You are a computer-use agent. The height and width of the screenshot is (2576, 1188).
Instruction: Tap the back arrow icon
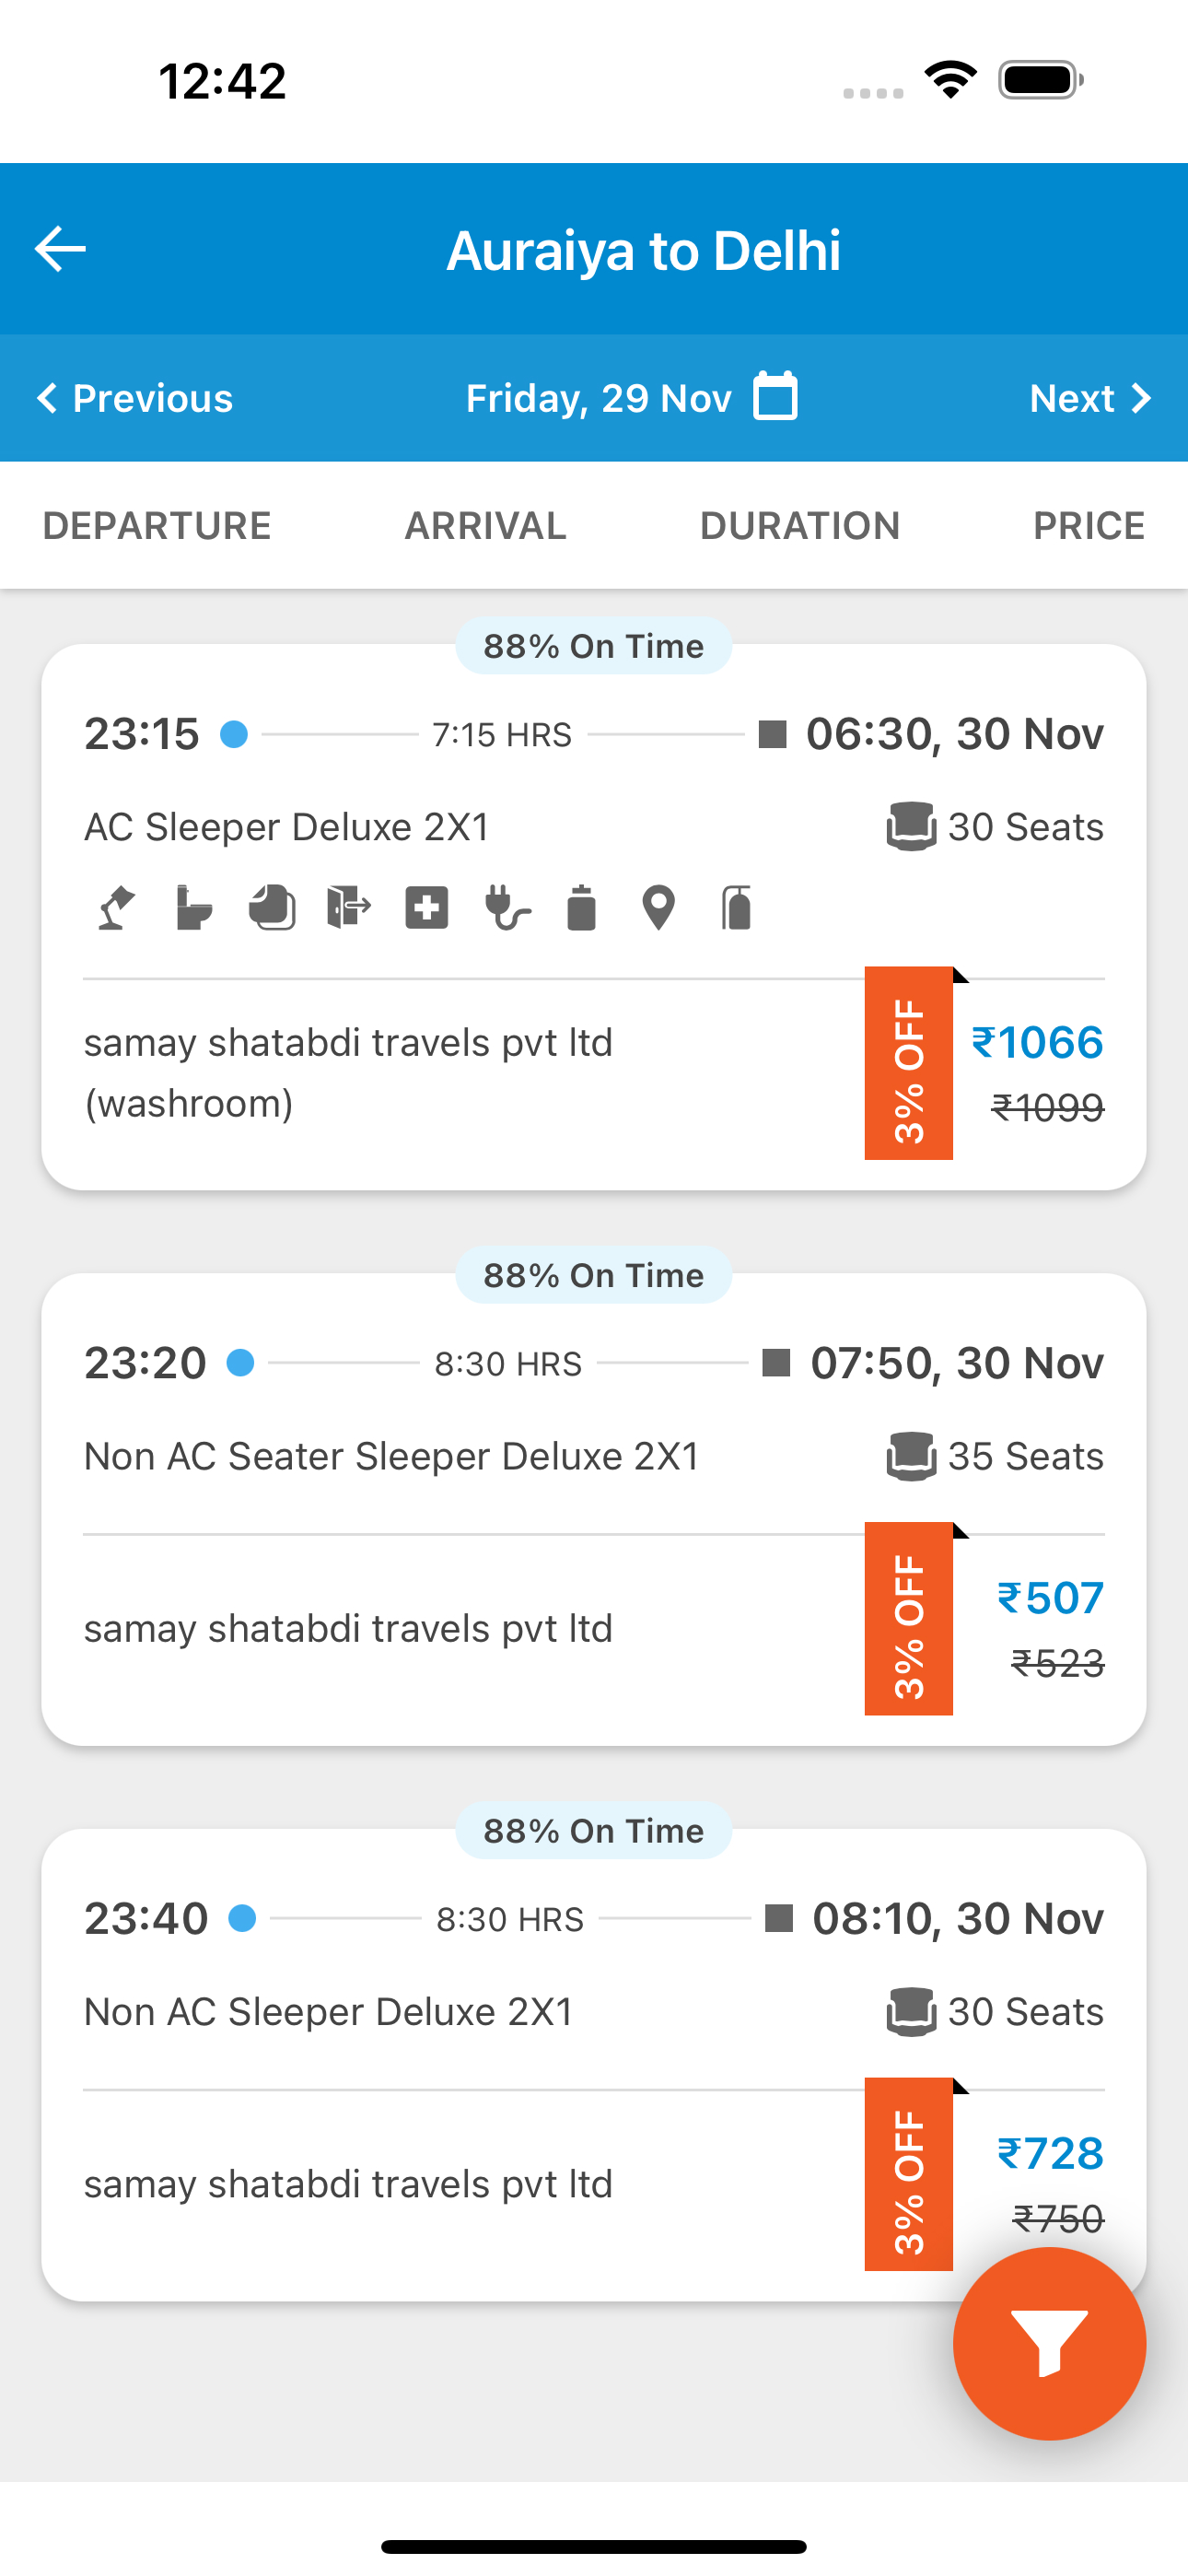tap(60, 249)
